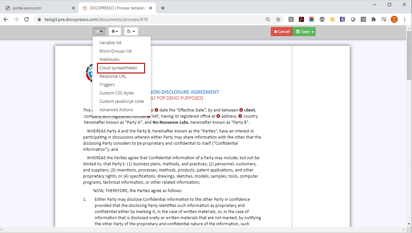
Task: Click the variable gear before 'address'
Action: [218, 116]
